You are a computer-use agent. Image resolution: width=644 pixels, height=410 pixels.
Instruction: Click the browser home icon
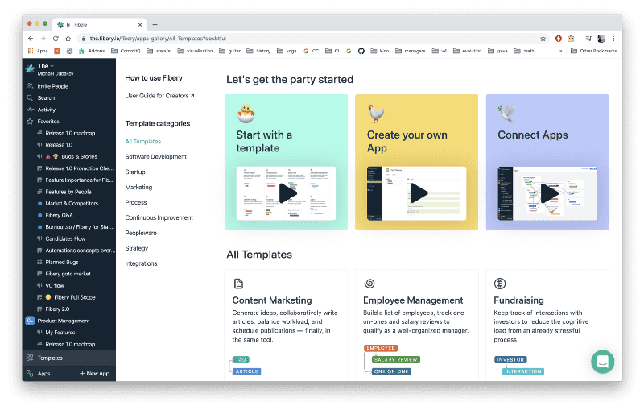tap(68, 39)
